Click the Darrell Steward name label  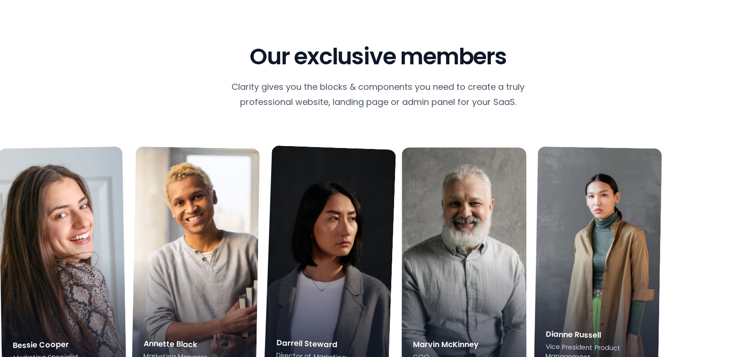(x=307, y=344)
